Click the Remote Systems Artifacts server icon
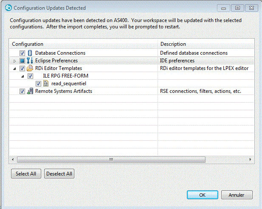This screenshot has height=209, width=262. tap(30, 91)
